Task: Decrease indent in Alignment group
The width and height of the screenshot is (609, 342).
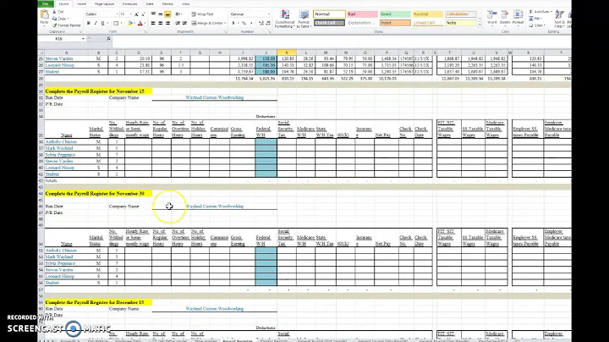Action: click(x=178, y=24)
